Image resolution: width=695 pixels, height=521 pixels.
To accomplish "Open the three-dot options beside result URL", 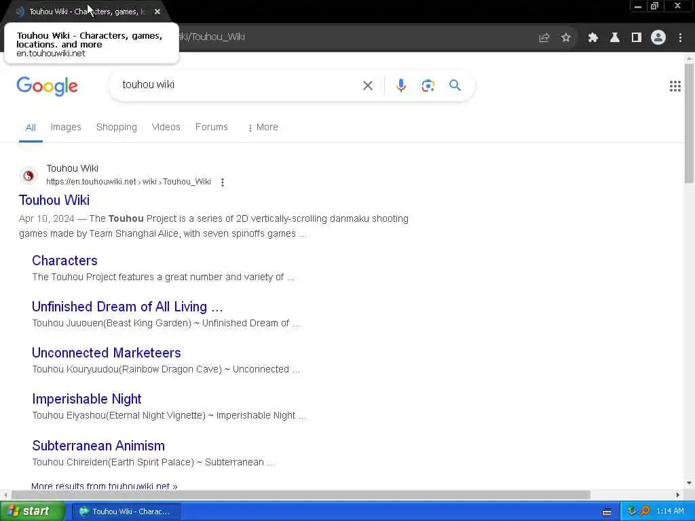I will [x=223, y=182].
